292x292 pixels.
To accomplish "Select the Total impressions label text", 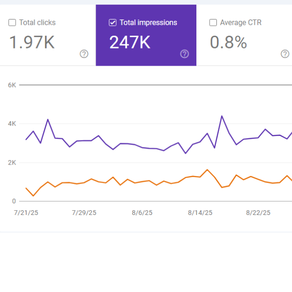I will tap(148, 22).
